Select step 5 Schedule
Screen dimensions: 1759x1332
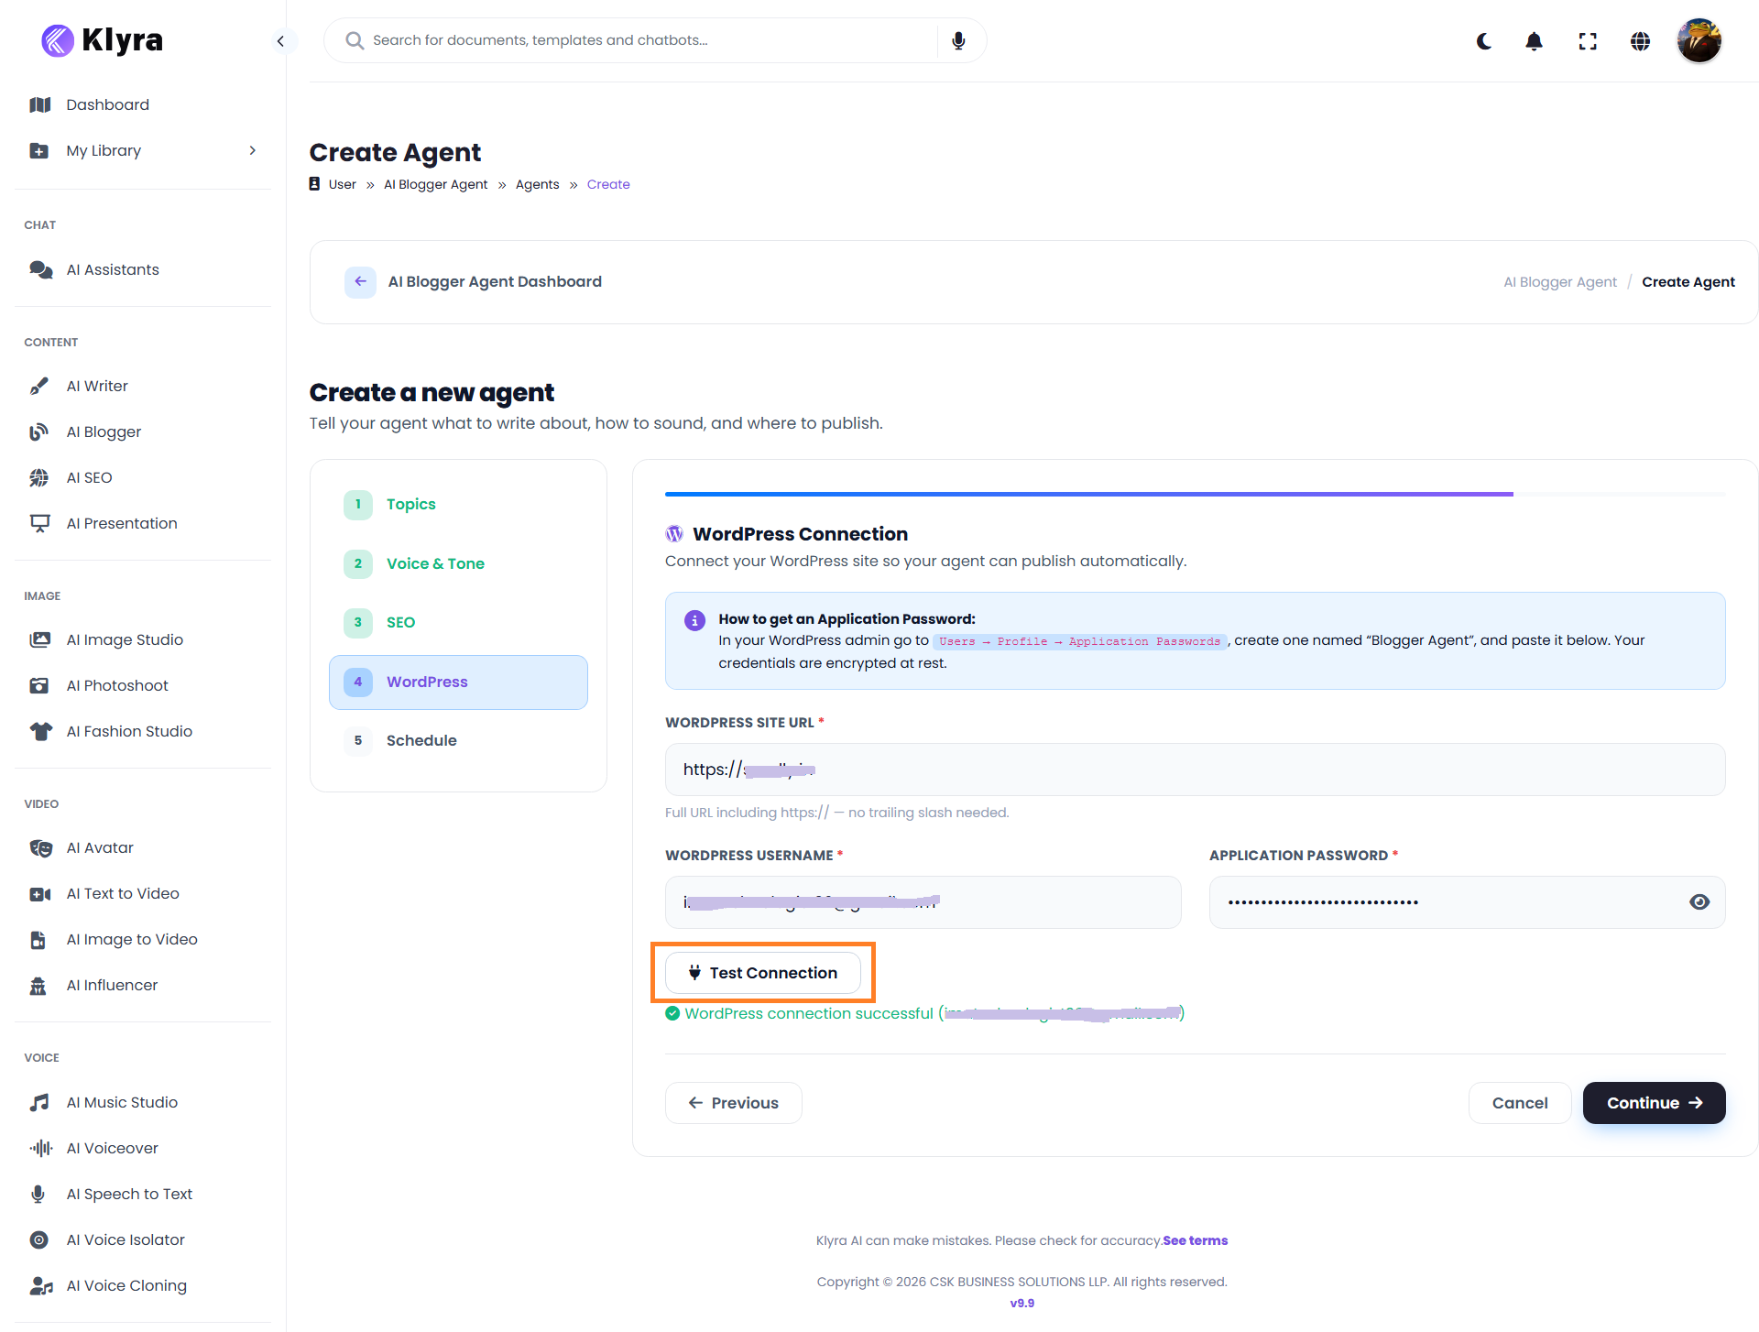458,740
